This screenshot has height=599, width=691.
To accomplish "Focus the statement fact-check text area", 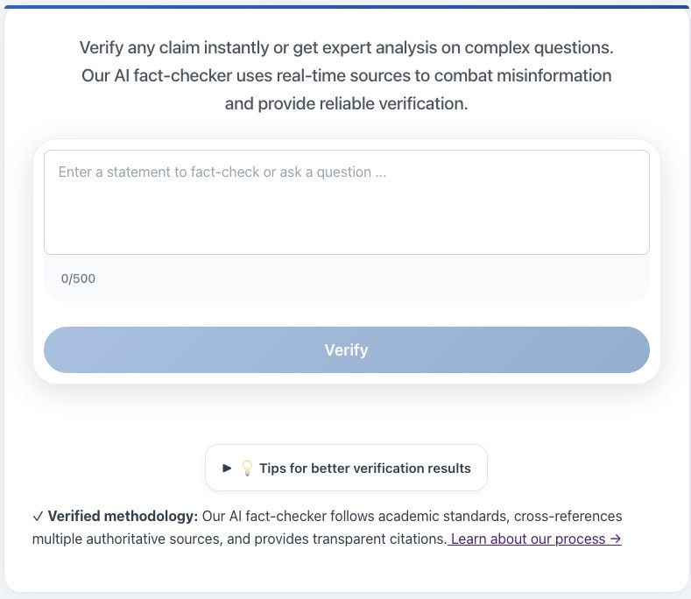I will point(347,202).
